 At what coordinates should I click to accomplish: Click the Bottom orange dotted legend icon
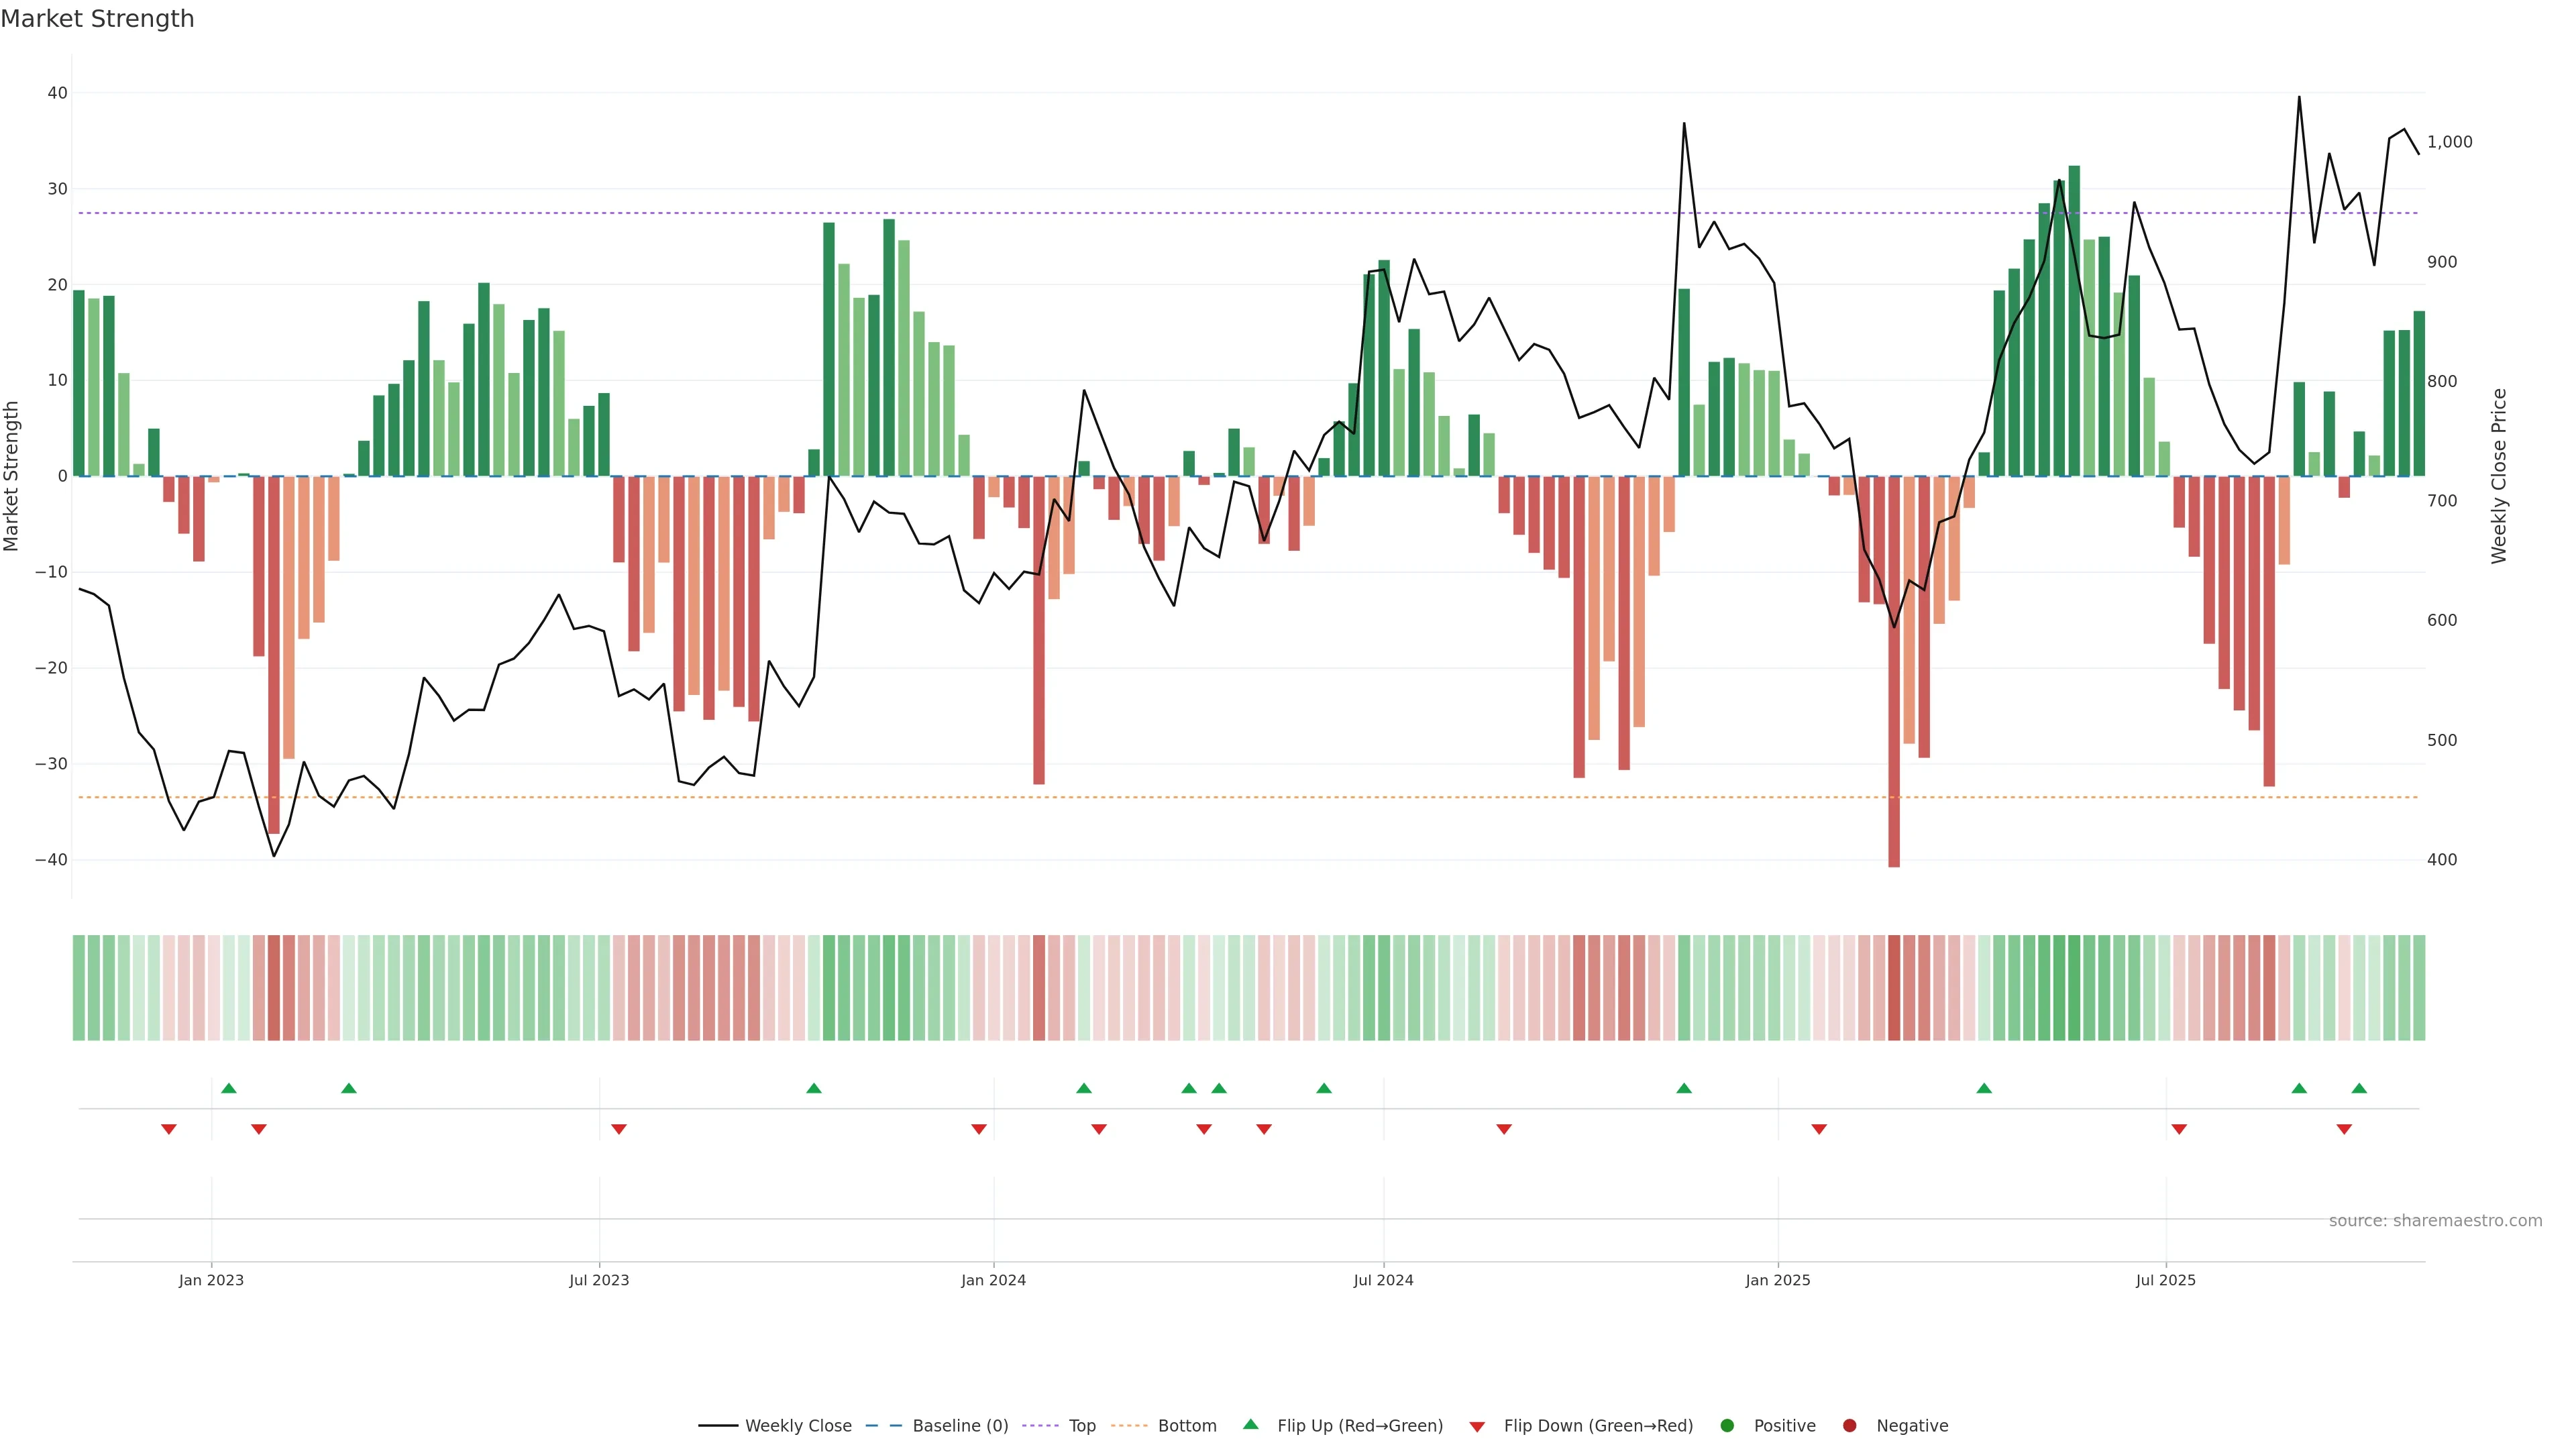(x=1129, y=1426)
